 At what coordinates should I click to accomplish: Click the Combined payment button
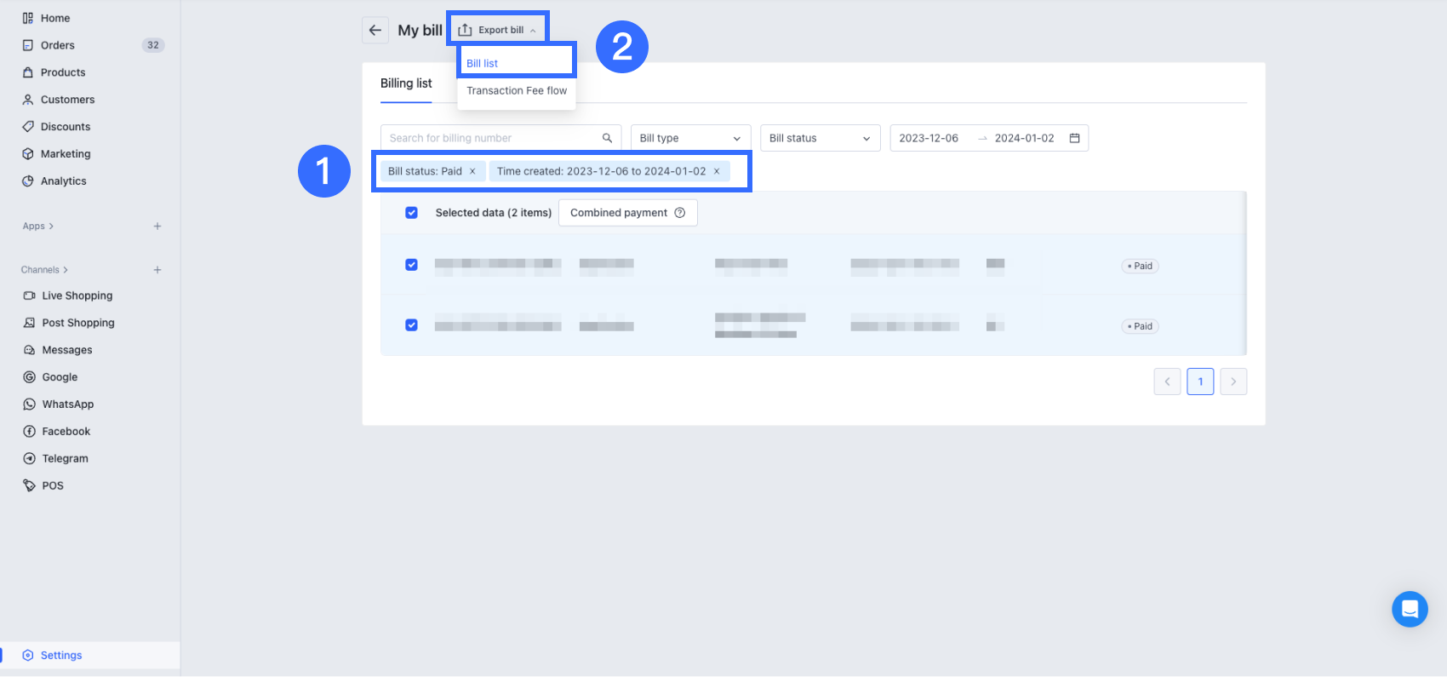[x=628, y=213]
